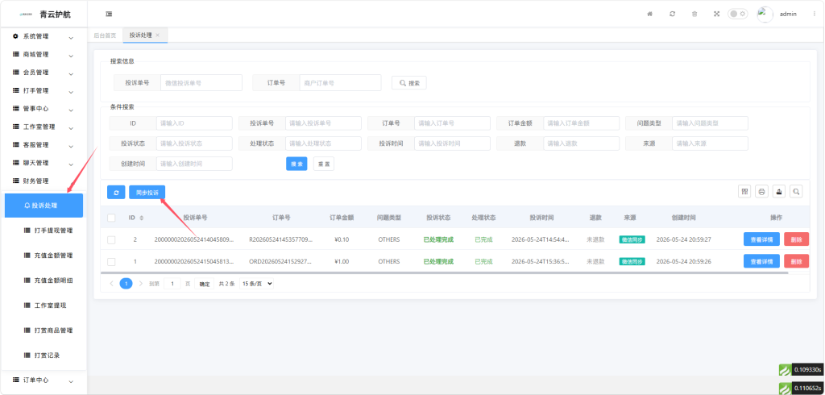Focus the 请输入订单金额 input field

581,123
